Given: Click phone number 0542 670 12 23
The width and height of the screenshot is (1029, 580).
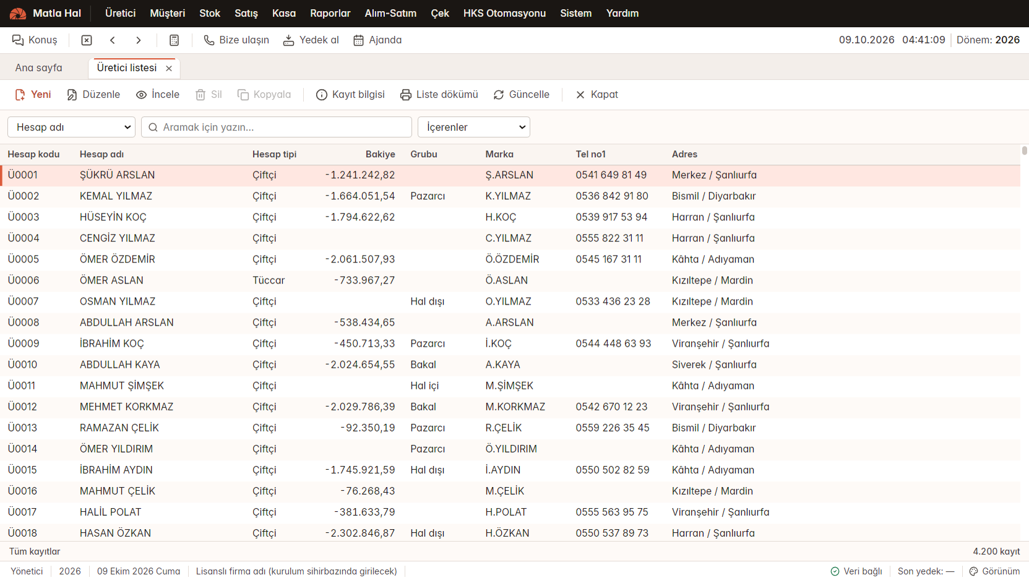Looking at the screenshot, I should 611,407.
